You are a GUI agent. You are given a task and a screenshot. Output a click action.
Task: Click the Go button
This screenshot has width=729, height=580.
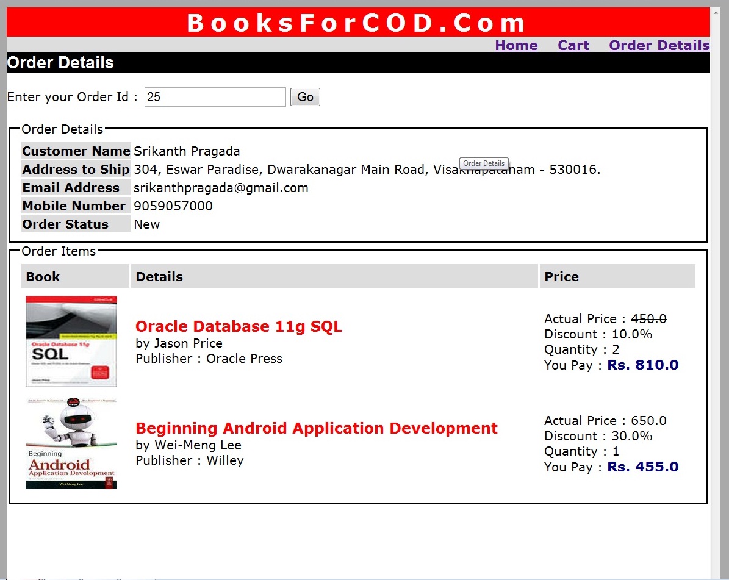coord(305,96)
